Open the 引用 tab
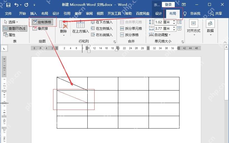Image resolution: width=229 pixels, height=143 pixels. click(67, 14)
